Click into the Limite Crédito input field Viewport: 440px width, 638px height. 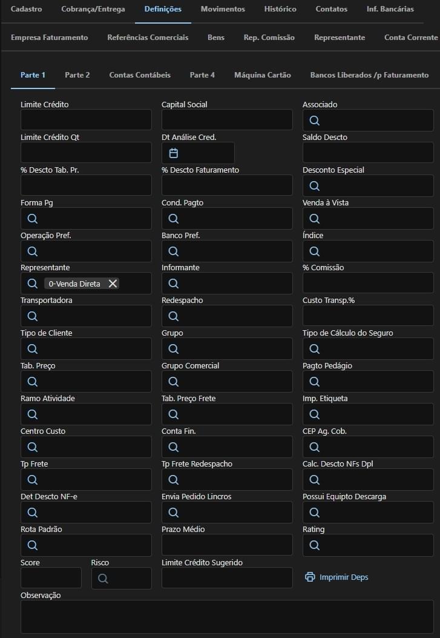click(86, 121)
